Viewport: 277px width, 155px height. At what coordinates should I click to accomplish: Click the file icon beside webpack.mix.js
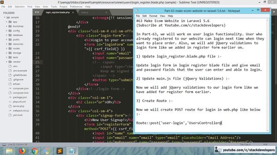point(10,111)
